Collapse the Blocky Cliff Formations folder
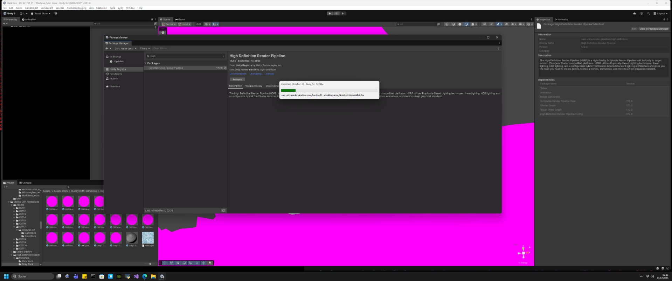 [x=9, y=202]
